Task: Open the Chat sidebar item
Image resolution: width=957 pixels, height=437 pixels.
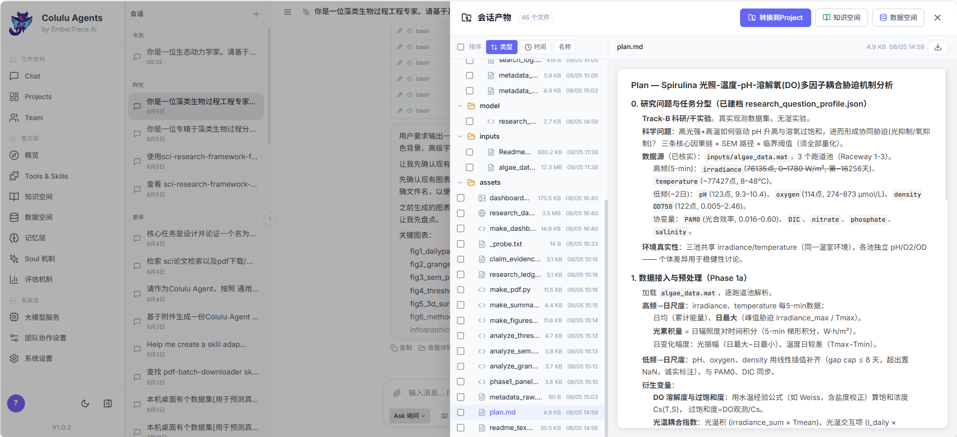Action: [32, 76]
